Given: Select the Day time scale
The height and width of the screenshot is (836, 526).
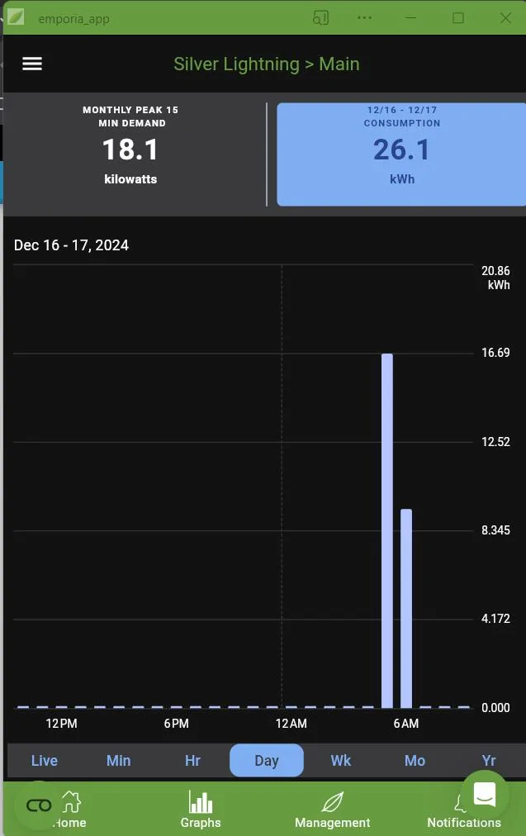Looking at the screenshot, I should (x=267, y=761).
